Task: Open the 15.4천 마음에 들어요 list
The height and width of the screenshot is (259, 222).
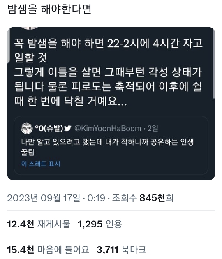Action: [x=48, y=250]
